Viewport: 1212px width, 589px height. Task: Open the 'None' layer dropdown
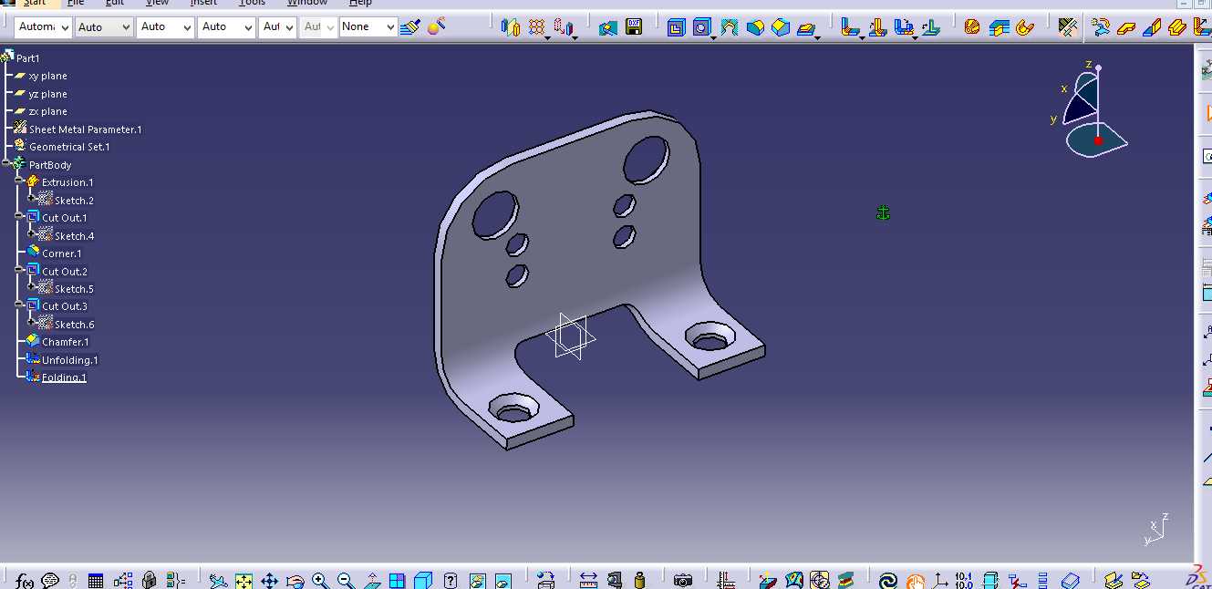(x=368, y=27)
